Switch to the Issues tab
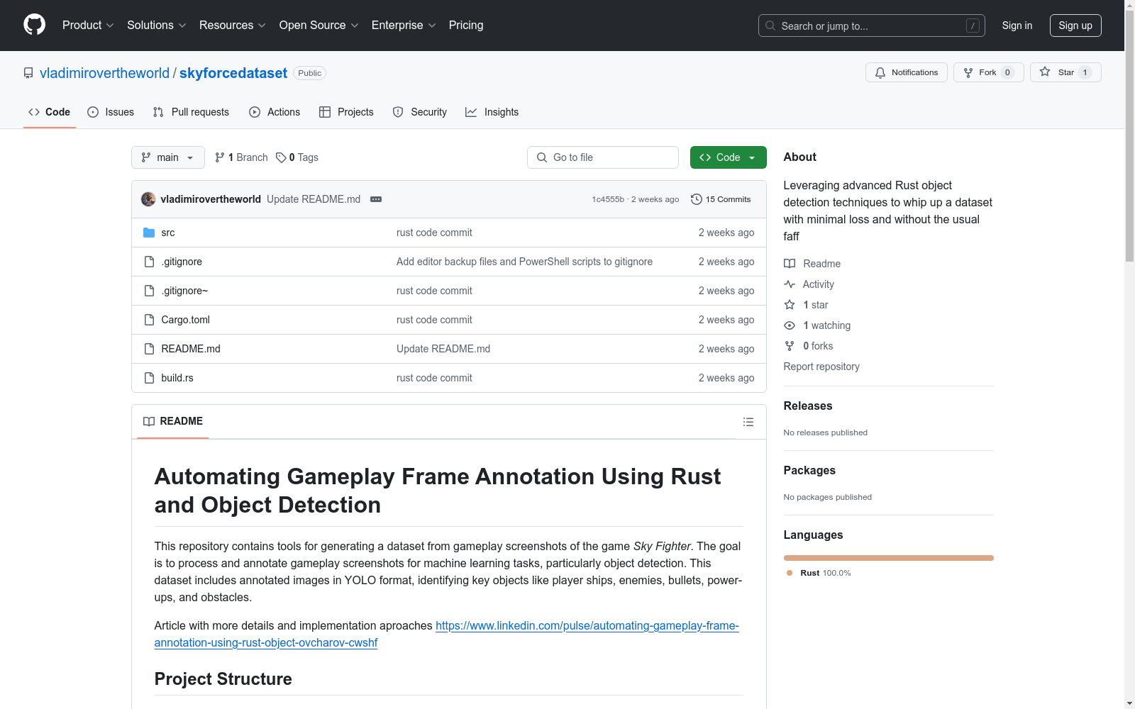This screenshot has height=709, width=1135. [x=111, y=112]
